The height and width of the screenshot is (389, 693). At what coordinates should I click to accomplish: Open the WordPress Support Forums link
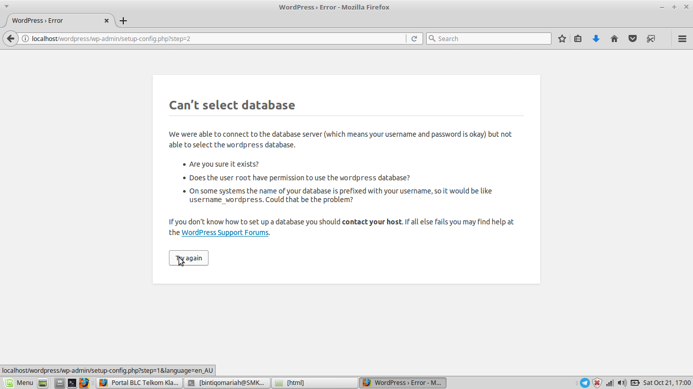(x=225, y=232)
